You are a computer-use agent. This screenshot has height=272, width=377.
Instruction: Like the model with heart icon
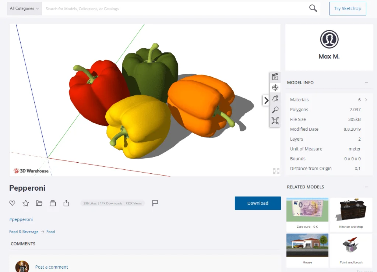point(12,203)
